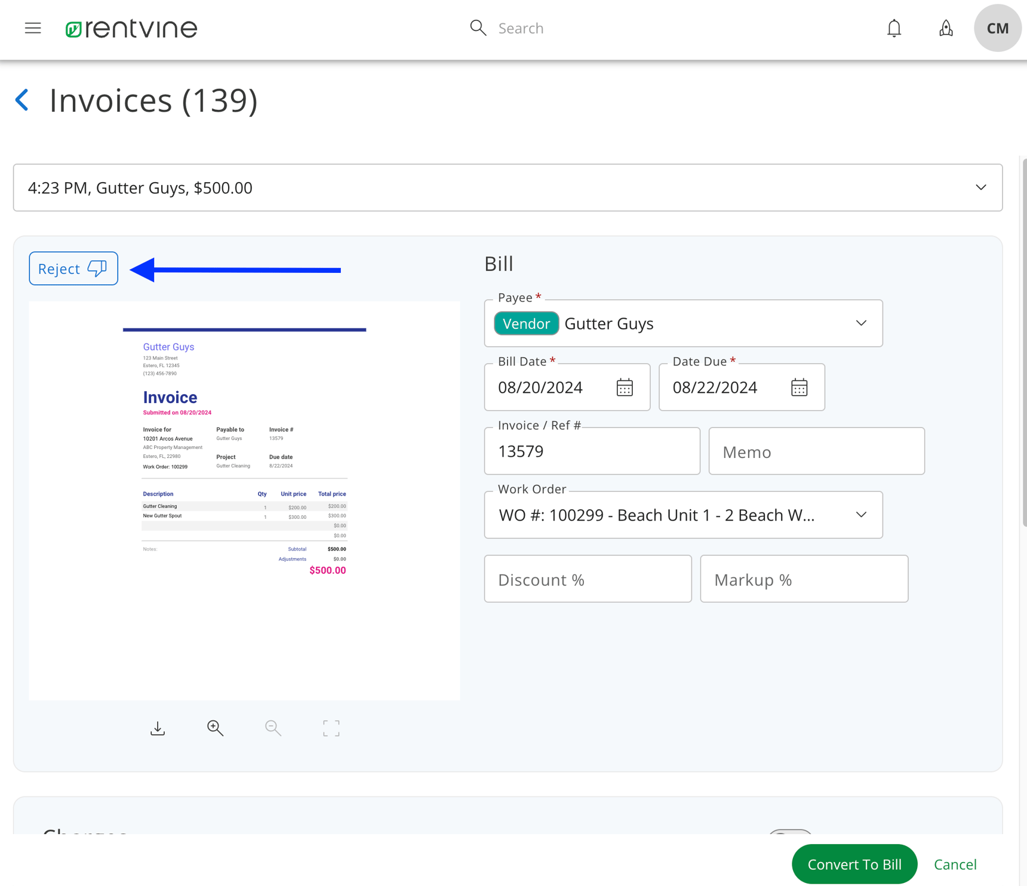Select the Vendor payee type pill

[526, 323]
